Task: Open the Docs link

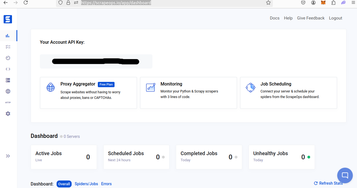Action: pyautogui.click(x=275, y=18)
